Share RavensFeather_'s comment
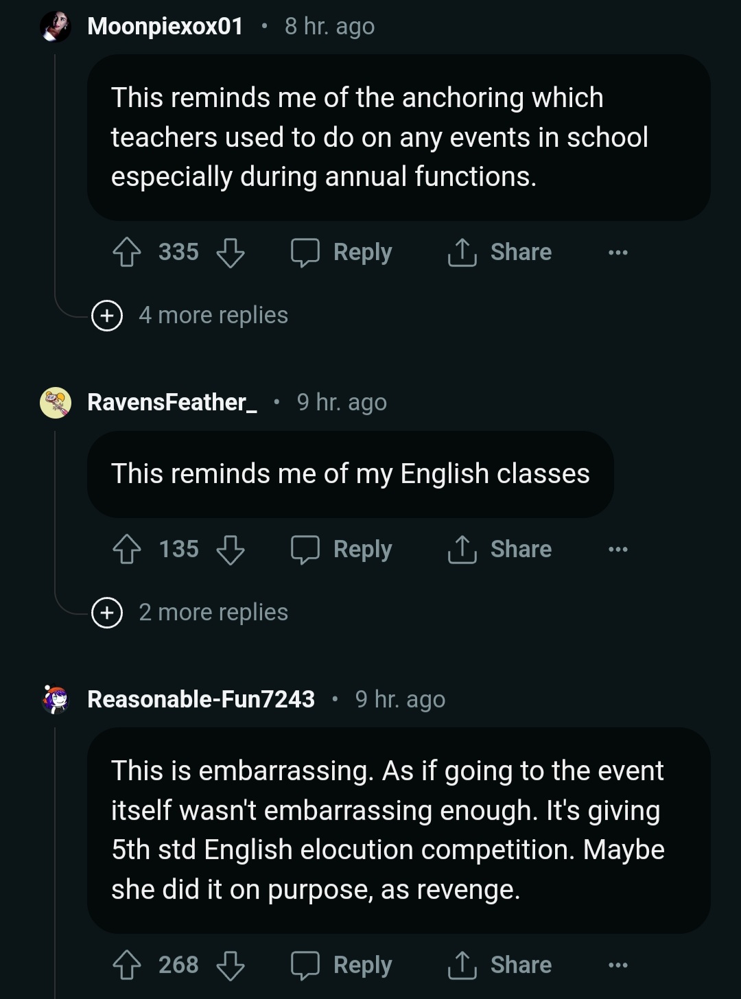Viewport: 741px width, 999px height. click(x=499, y=550)
